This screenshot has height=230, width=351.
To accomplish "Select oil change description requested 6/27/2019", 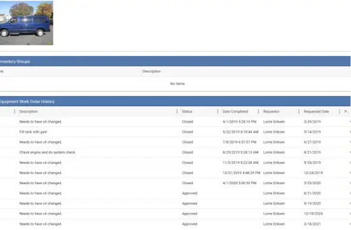I will point(41,142).
